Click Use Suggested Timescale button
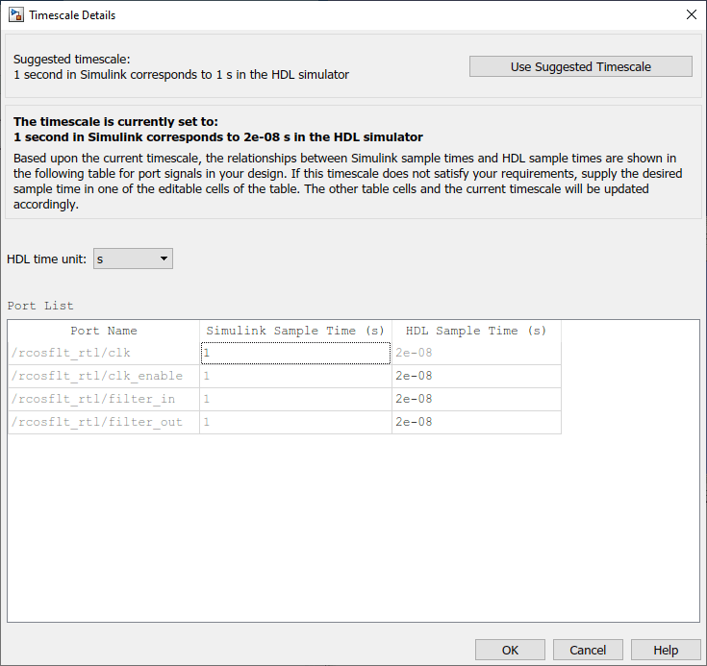The height and width of the screenshot is (666, 707). coord(580,66)
